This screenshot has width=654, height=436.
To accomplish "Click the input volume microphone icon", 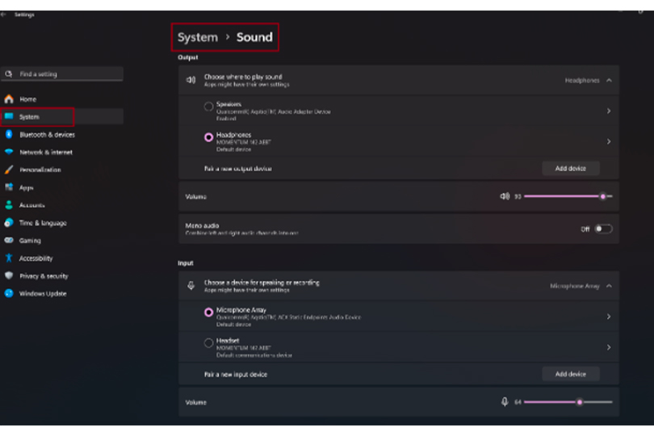I will pyautogui.click(x=505, y=401).
